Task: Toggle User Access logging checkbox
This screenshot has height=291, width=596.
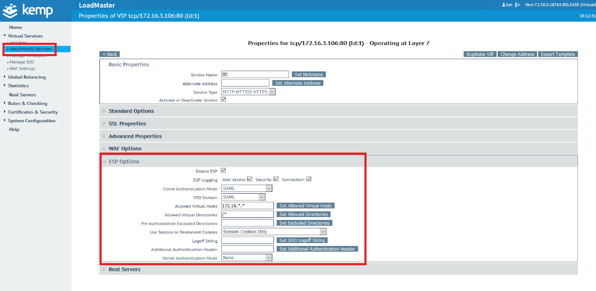Action: pos(250,179)
